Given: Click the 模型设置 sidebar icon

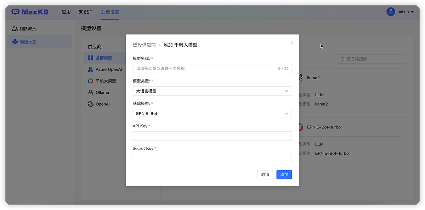Looking at the screenshot, I should (14, 41).
